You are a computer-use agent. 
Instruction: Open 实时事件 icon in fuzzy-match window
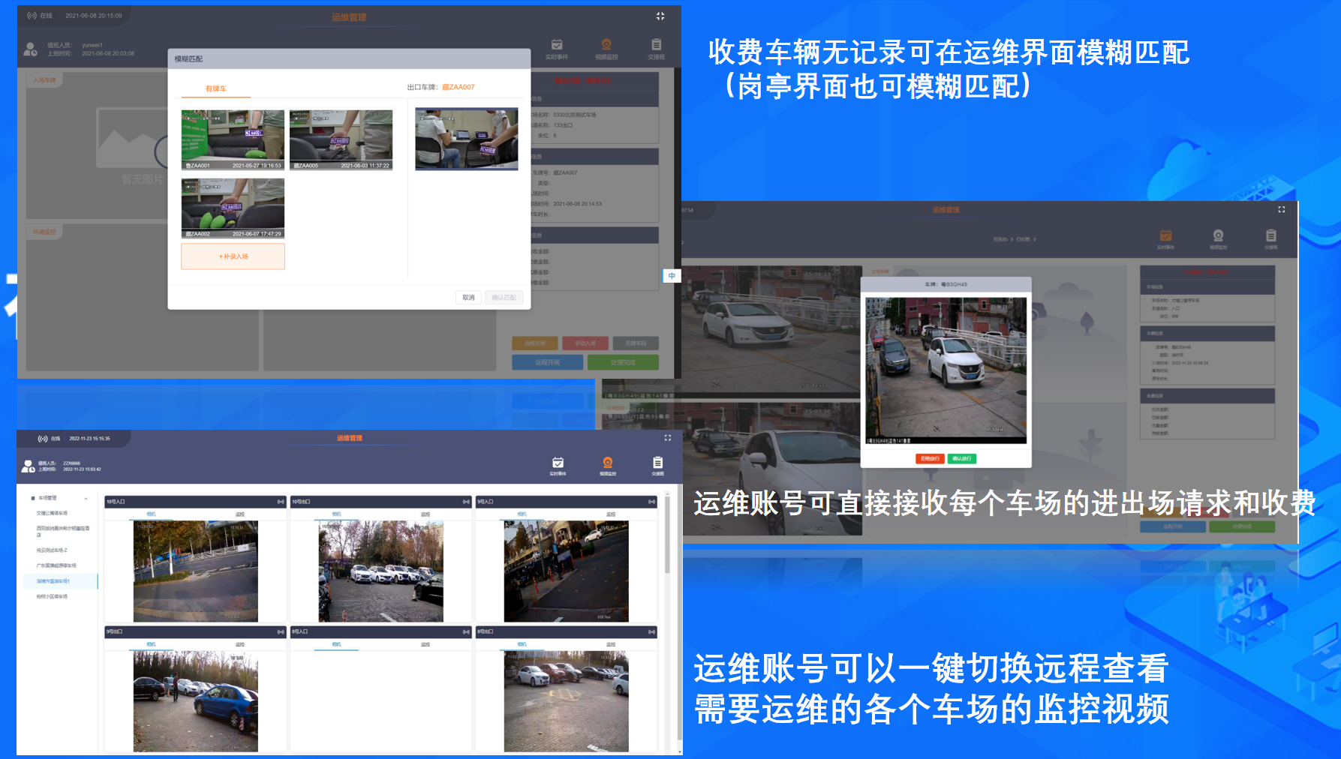557,49
